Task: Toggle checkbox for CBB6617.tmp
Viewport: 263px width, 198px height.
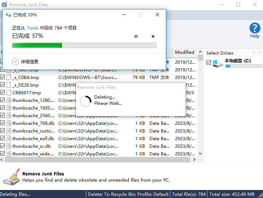Action: 2,92
